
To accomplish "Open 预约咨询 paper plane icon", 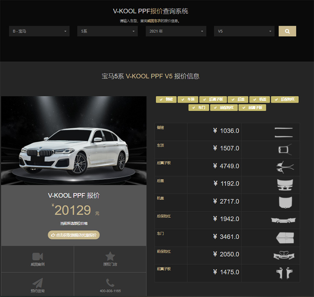I will [x=37, y=283].
